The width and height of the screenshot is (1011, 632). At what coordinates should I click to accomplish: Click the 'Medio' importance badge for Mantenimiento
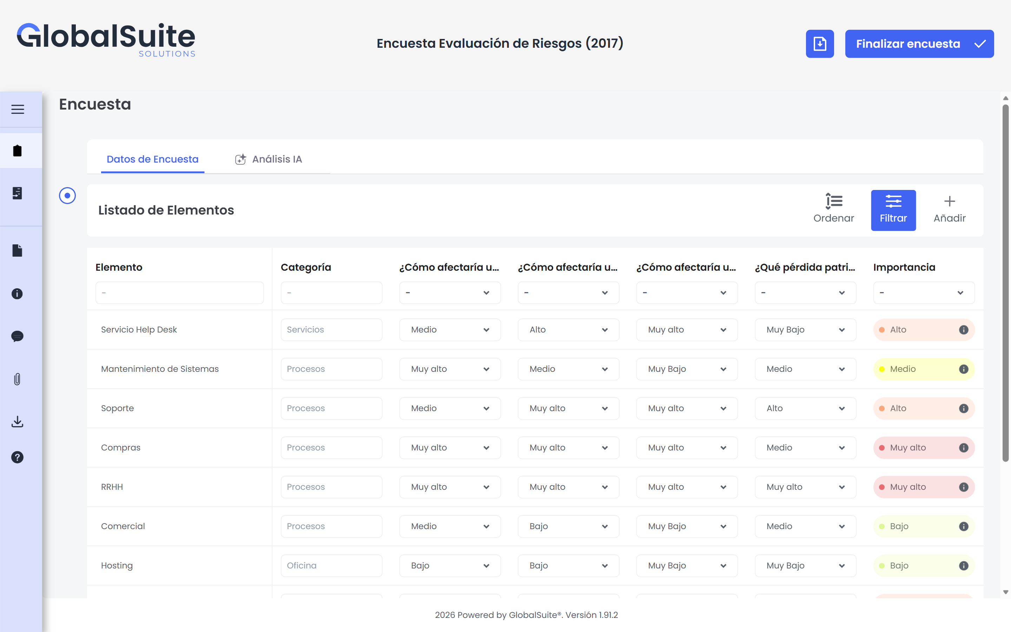coord(924,369)
